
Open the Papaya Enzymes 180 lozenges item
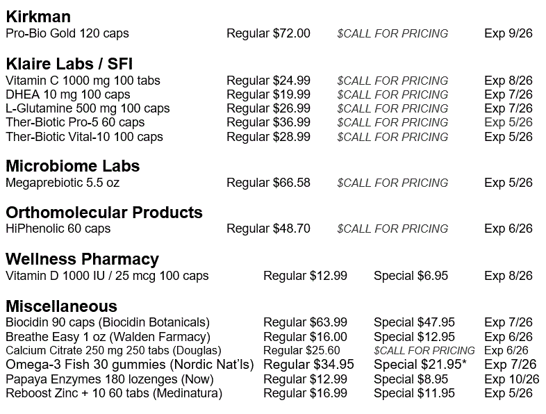pos(110,379)
